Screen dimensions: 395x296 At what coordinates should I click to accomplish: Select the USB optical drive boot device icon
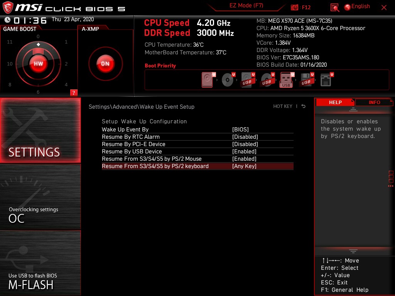267,80
